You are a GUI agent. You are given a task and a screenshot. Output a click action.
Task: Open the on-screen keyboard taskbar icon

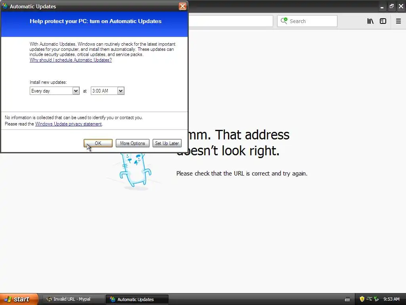pyautogui.click(x=347, y=299)
